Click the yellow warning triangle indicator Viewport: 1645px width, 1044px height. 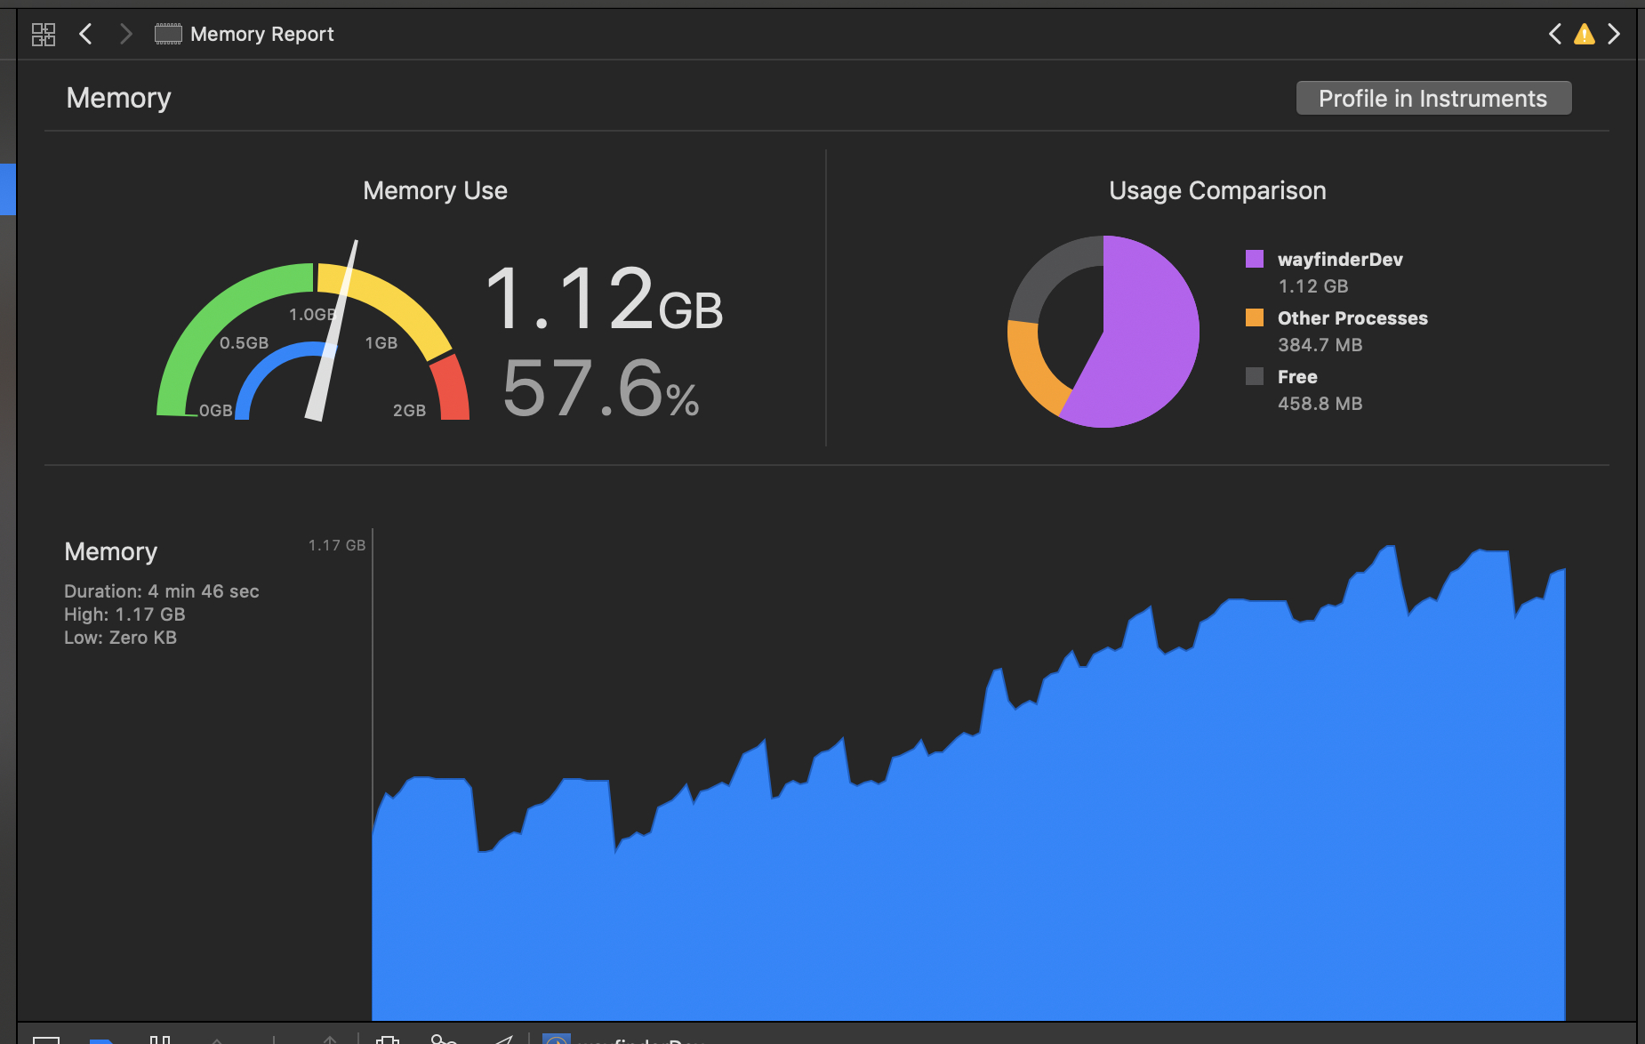coord(1585,34)
